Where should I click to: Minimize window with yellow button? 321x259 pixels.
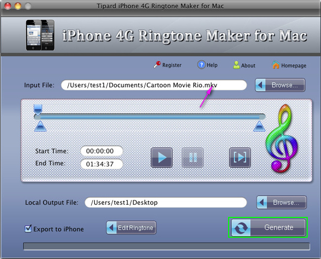click(18, 6)
